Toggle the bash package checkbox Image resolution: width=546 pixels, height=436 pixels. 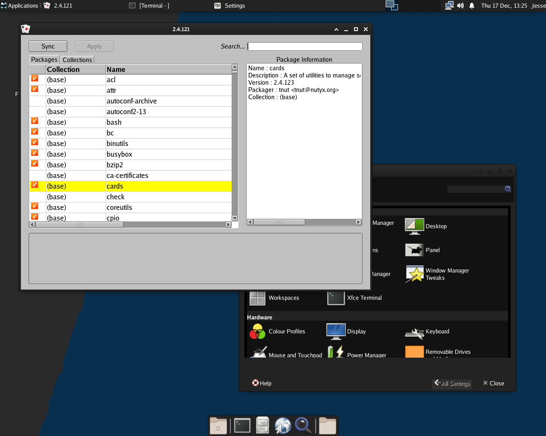click(x=35, y=121)
